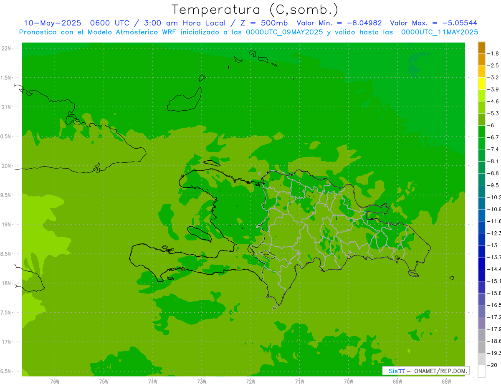Click the '-8.1' colorbar value
This screenshot has height=387, width=501.
point(493,161)
